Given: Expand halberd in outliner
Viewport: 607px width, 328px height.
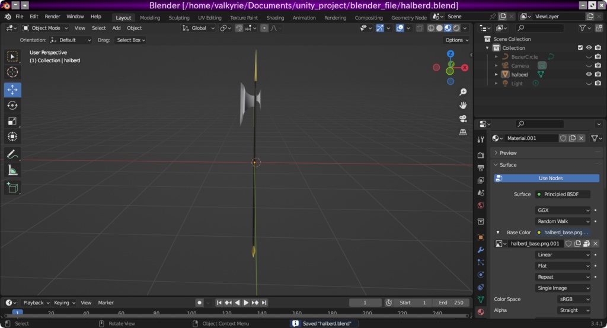Looking at the screenshot, I should point(496,74).
